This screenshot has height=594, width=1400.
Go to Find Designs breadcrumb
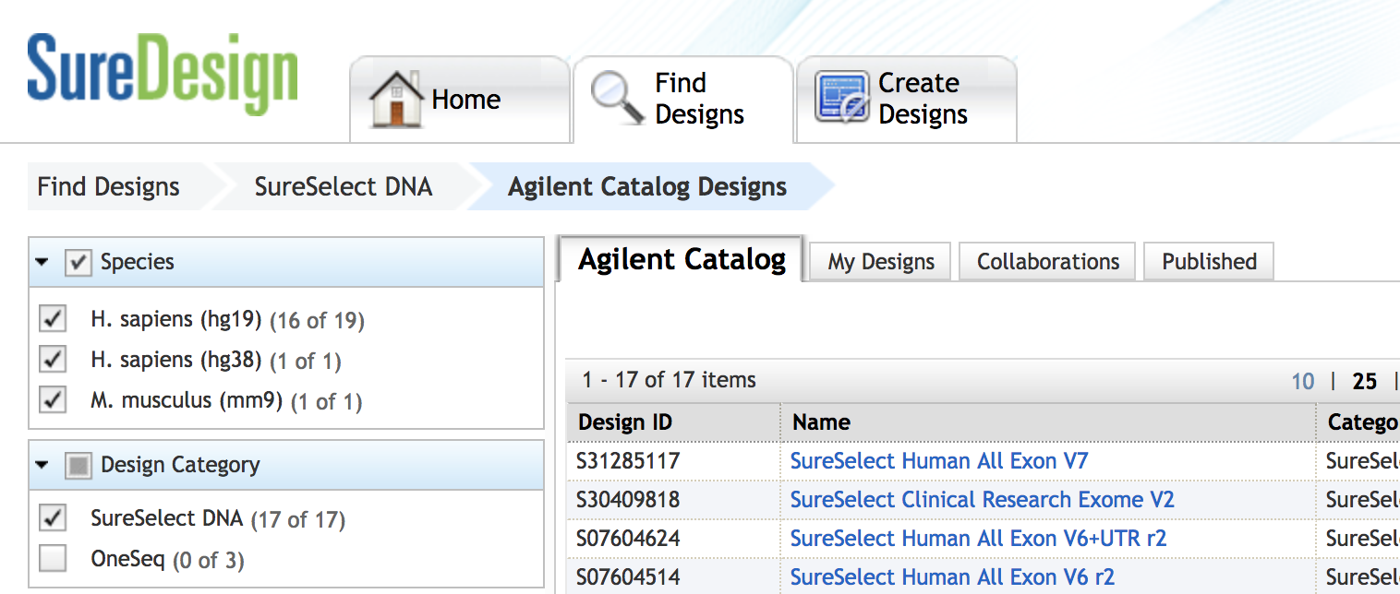109,186
